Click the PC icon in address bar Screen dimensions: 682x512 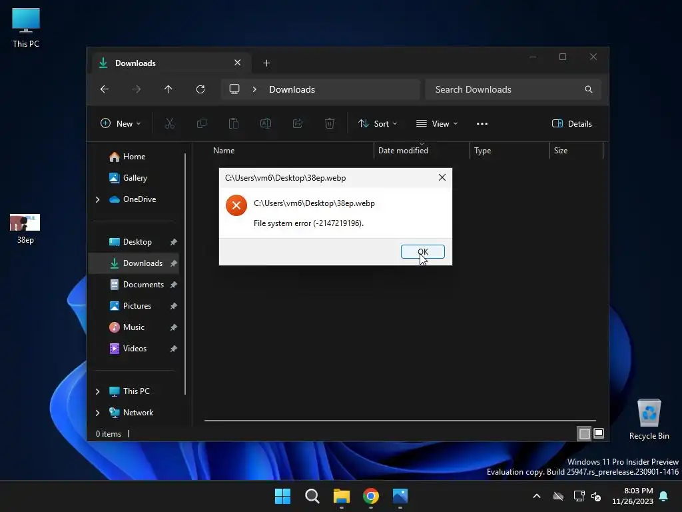[x=234, y=89]
